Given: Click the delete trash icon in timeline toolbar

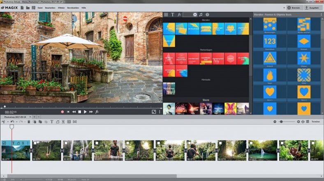Looking at the screenshot, I should (x=29, y=122).
